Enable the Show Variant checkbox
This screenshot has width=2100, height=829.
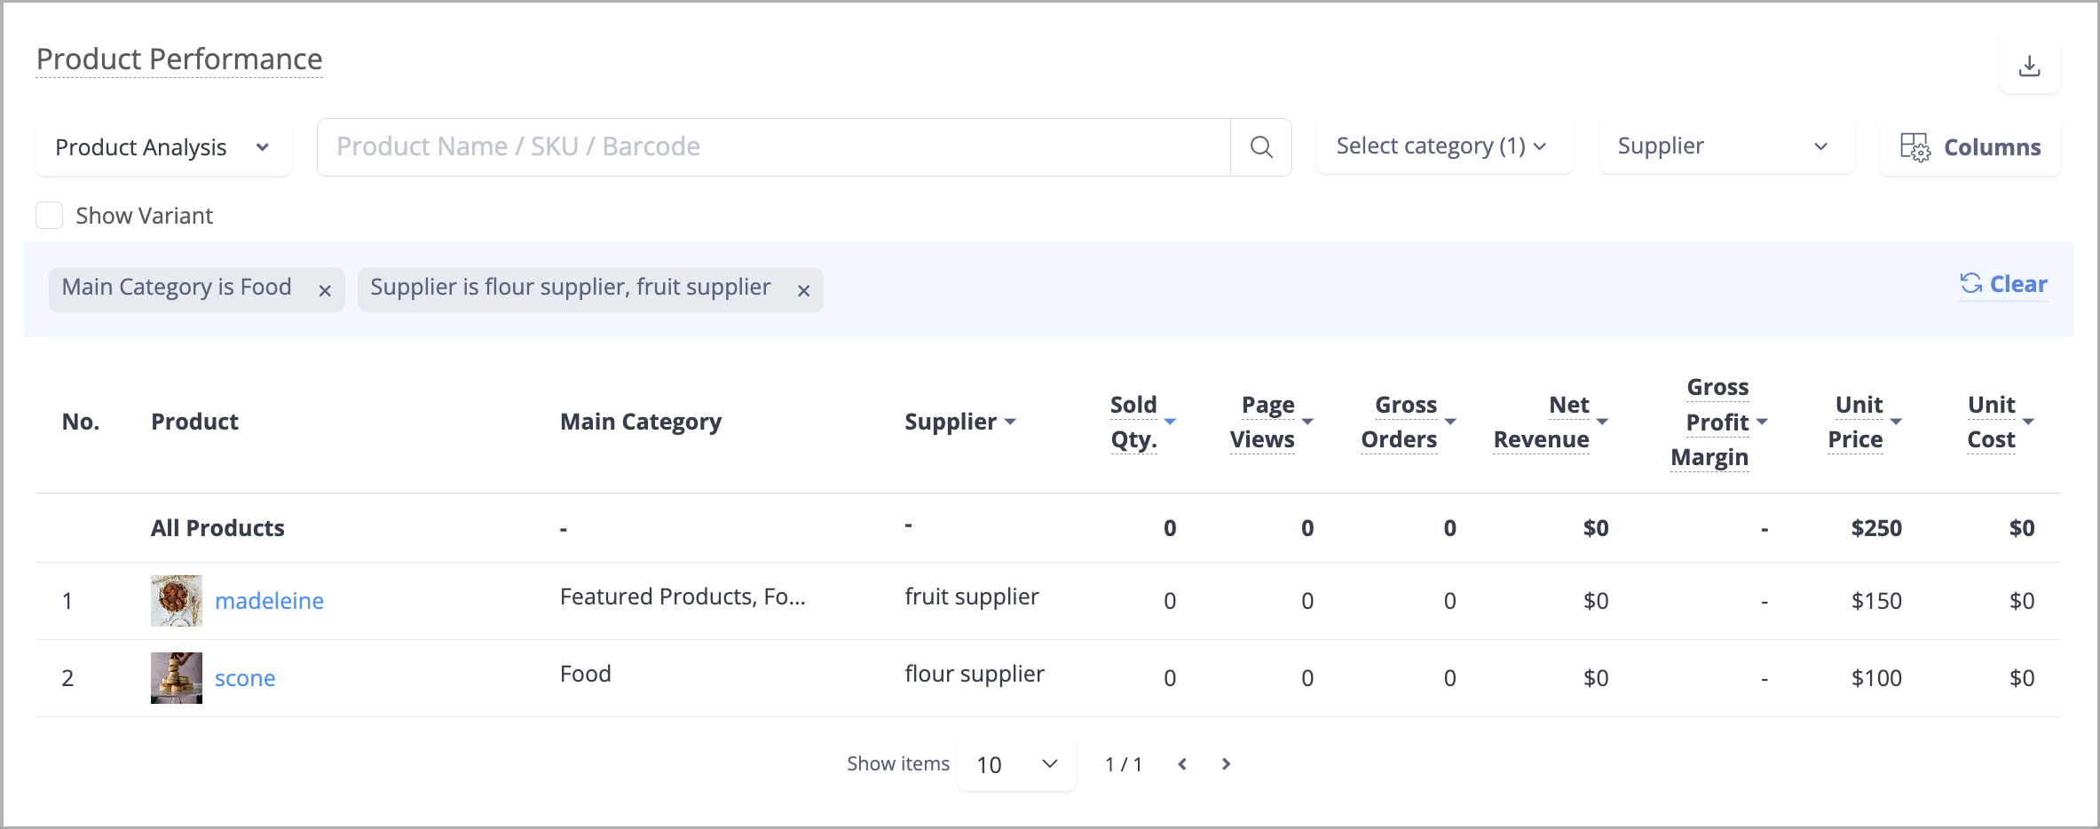point(50,216)
